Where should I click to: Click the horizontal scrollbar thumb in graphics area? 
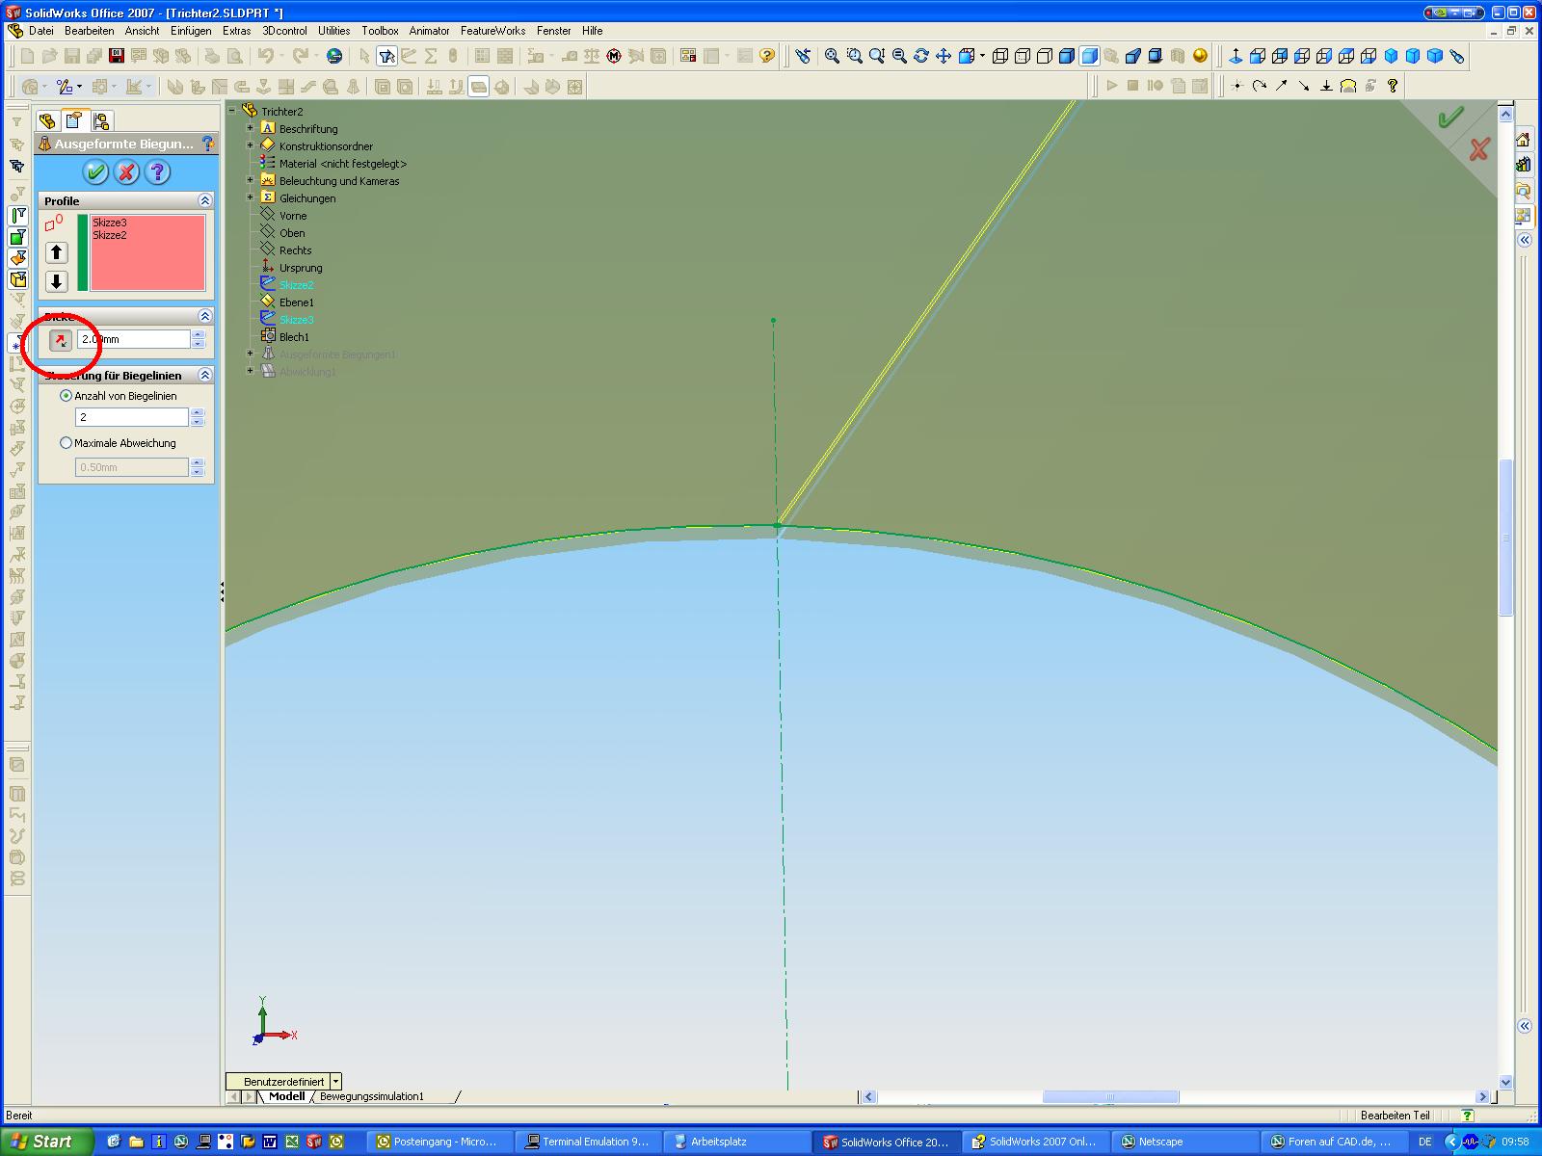click(1110, 1097)
